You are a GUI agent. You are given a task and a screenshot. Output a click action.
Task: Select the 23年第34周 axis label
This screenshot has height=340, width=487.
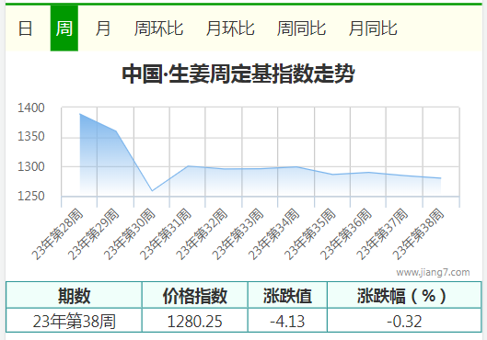click(x=274, y=234)
